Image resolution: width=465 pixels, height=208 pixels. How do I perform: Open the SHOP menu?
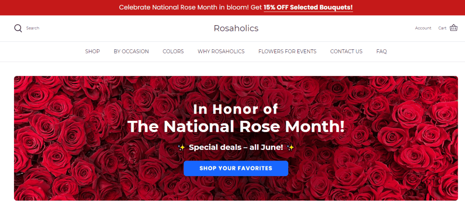(x=93, y=51)
